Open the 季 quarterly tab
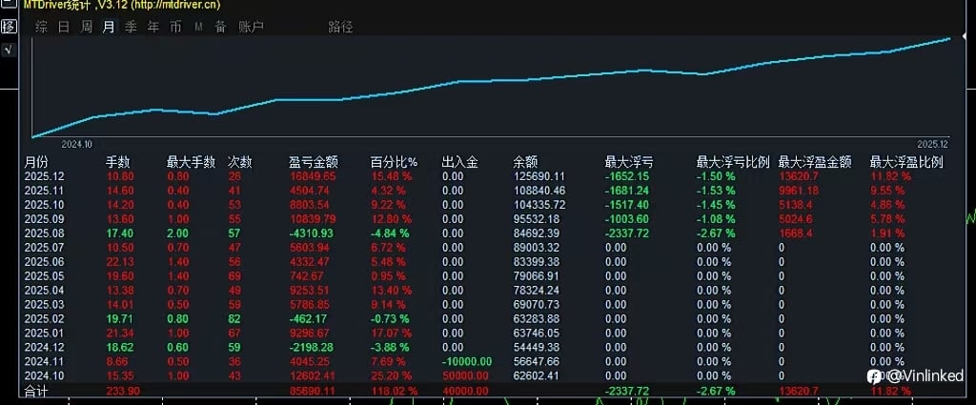Image resolution: width=976 pixels, height=405 pixels. (x=131, y=27)
